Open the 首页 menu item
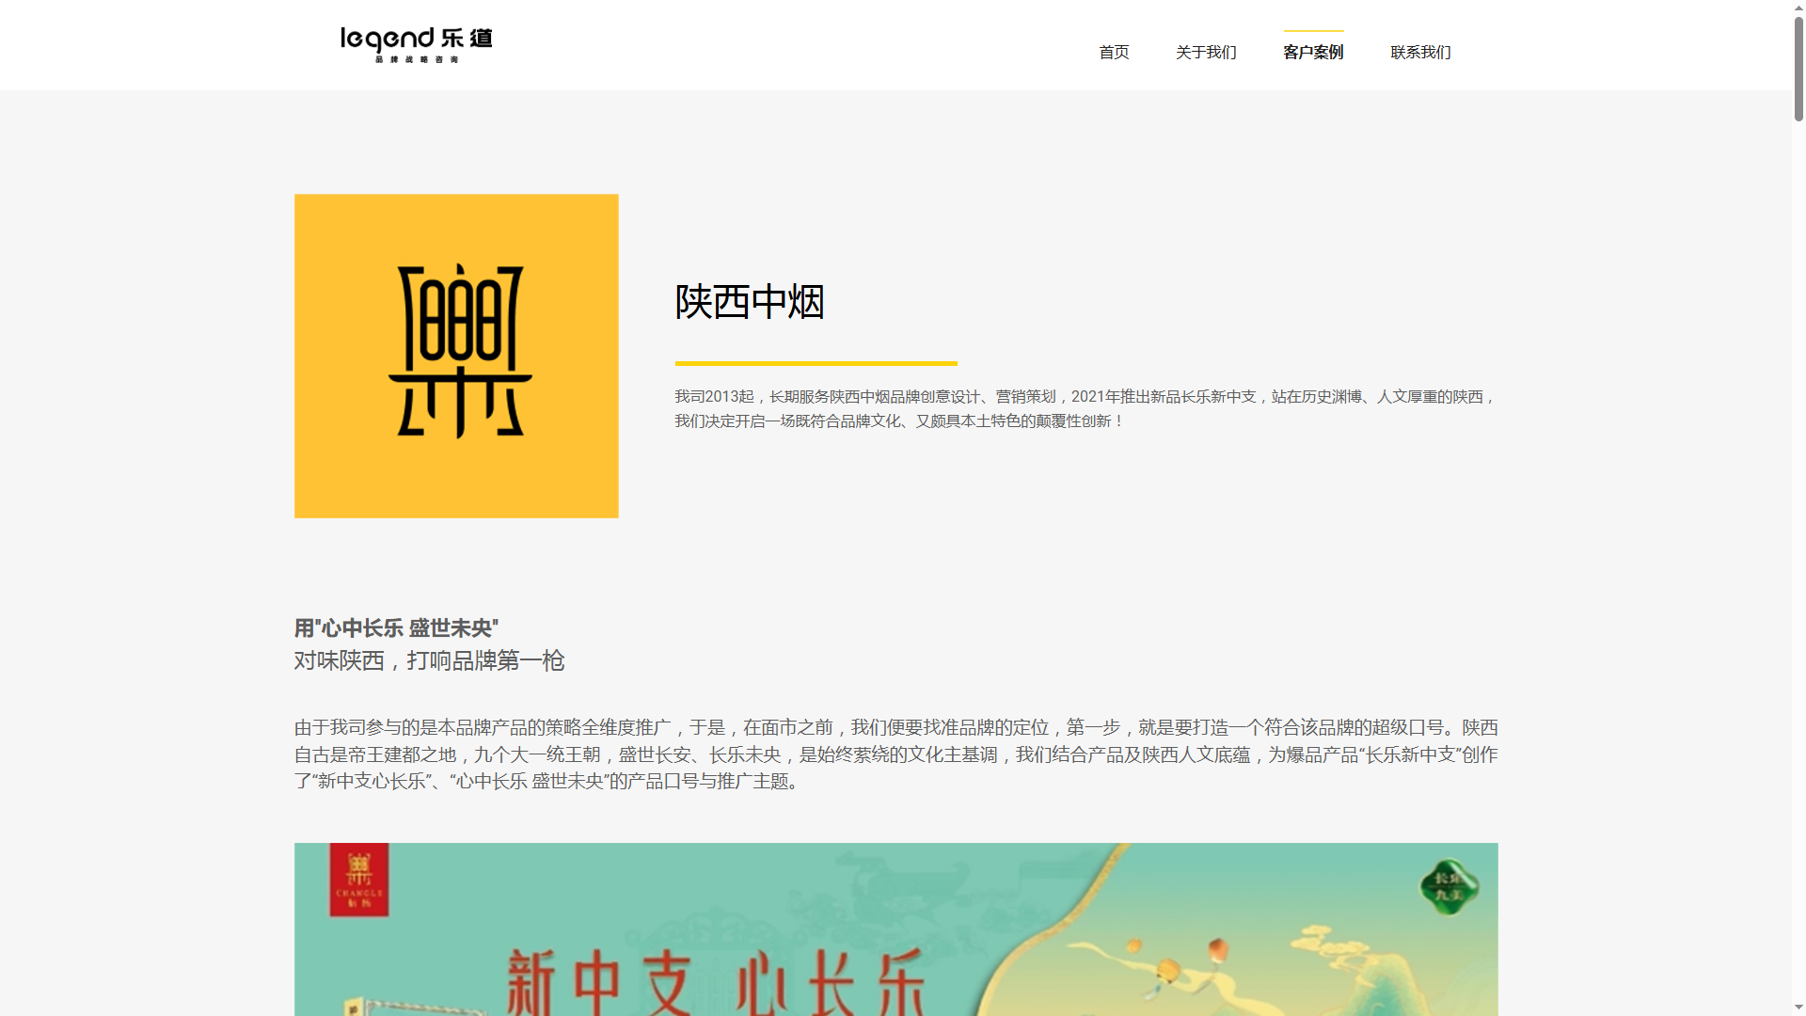 click(1114, 52)
